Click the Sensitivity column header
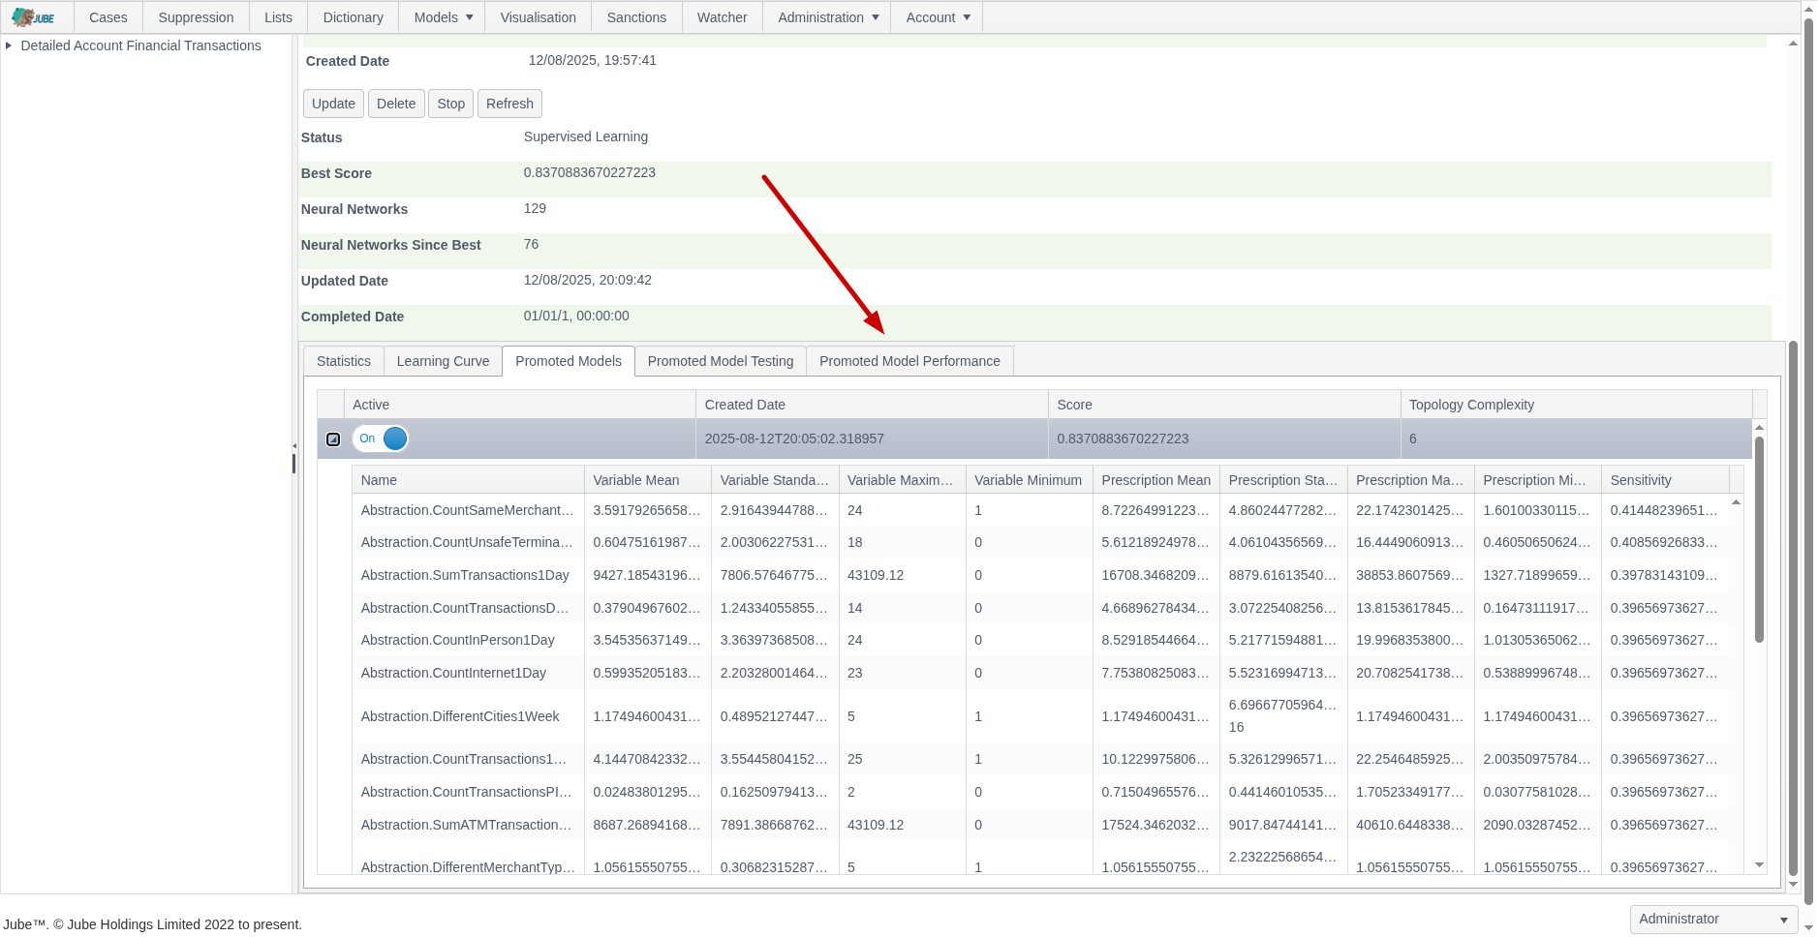 (1665, 480)
